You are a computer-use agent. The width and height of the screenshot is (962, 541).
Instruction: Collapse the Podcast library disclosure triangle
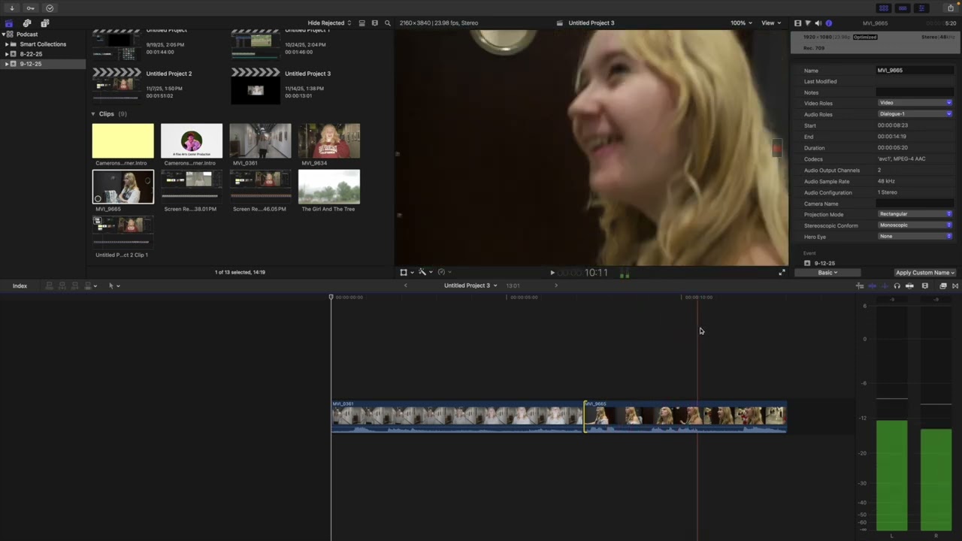click(4, 35)
